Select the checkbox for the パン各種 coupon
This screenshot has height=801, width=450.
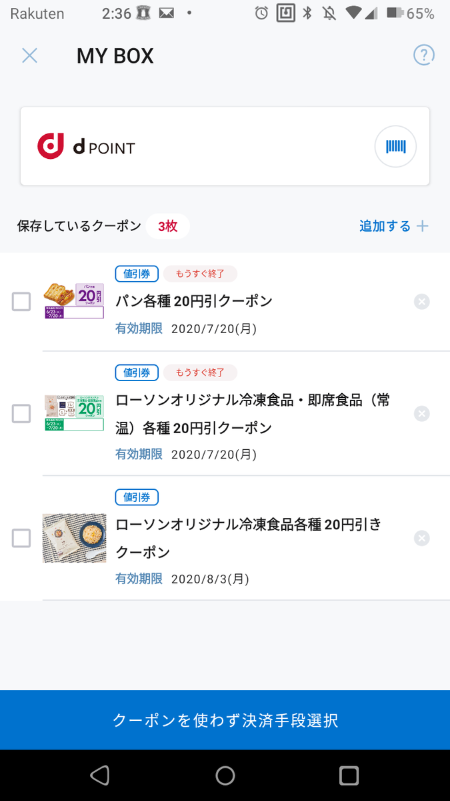[x=21, y=301]
